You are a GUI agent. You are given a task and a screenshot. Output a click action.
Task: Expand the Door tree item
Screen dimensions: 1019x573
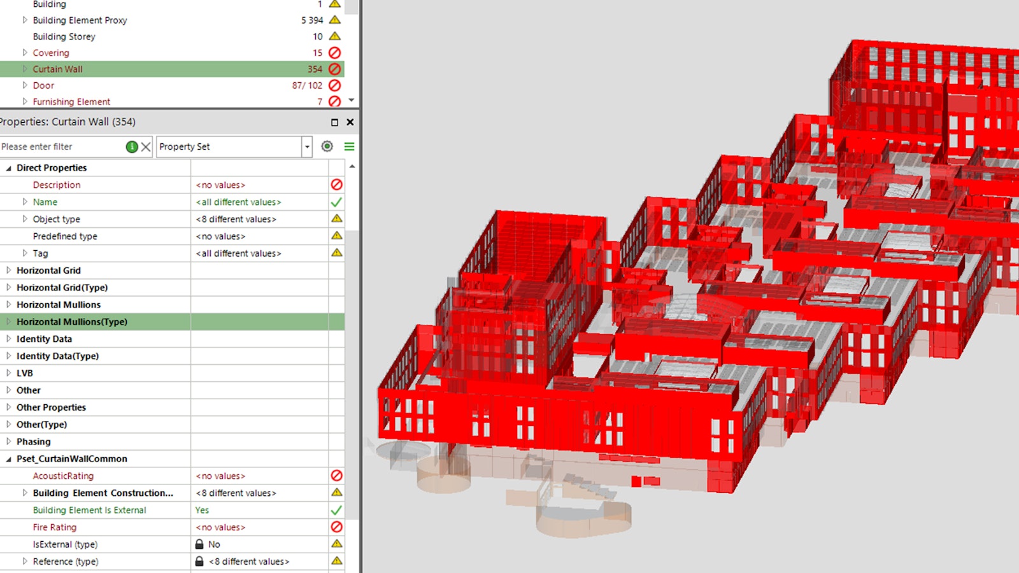click(x=25, y=85)
